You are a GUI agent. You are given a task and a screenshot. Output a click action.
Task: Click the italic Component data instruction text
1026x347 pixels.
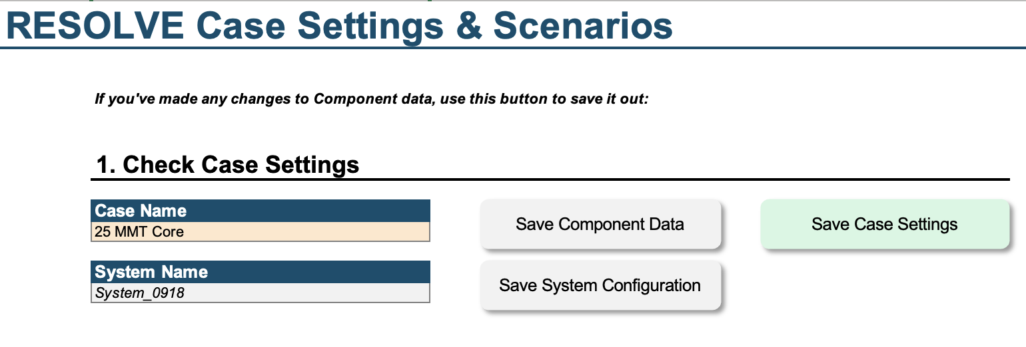pyautogui.click(x=371, y=100)
